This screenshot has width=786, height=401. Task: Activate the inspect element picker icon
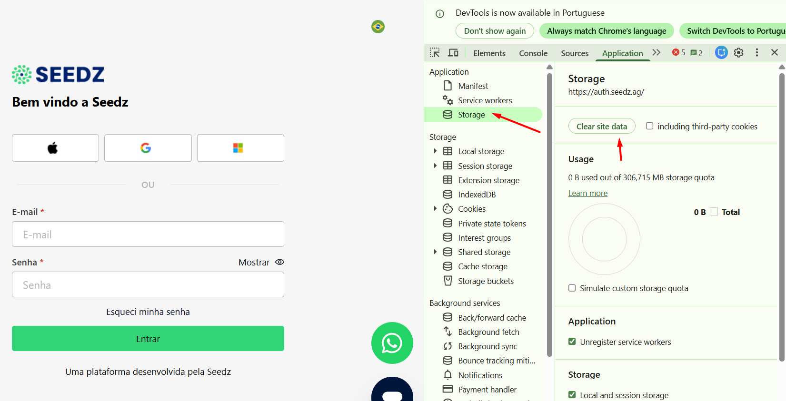(435, 53)
